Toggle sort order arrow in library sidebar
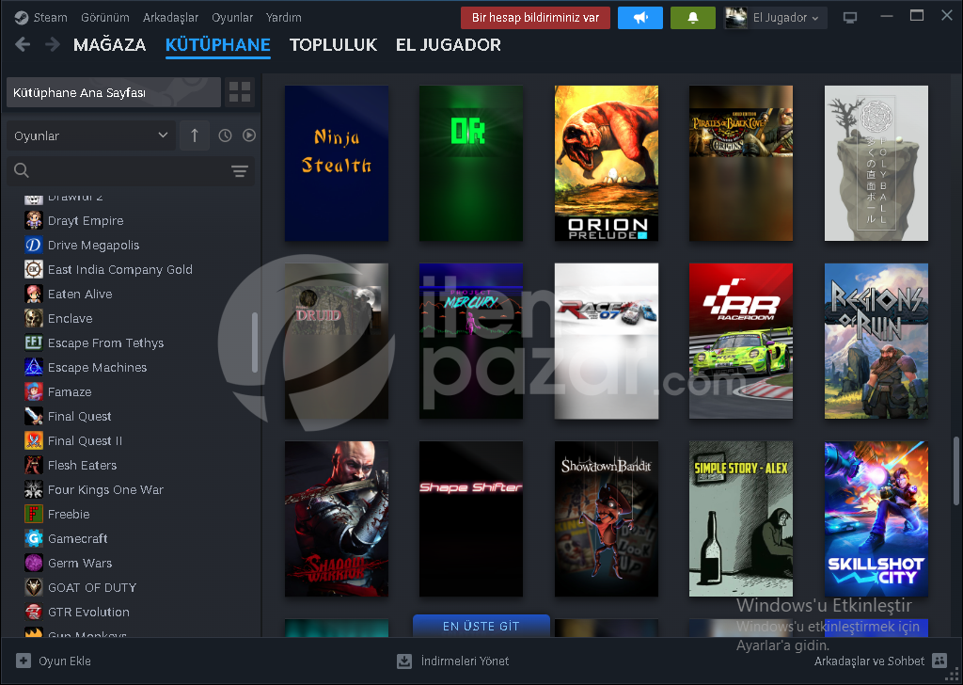Viewport: 963px width, 685px height. point(195,135)
